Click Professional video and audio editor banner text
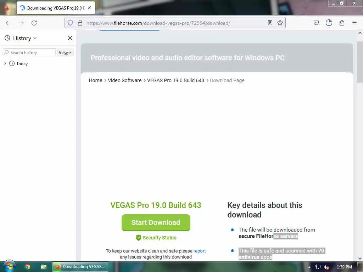The width and height of the screenshot is (363, 272). coord(188,58)
